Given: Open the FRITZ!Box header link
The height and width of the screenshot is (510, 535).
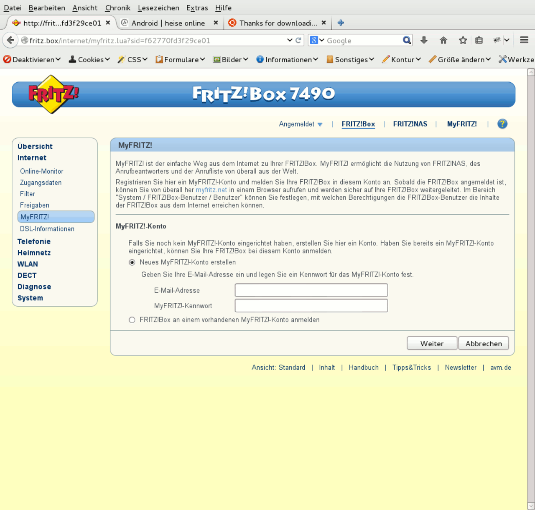Looking at the screenshot, I should pos(358,124).
